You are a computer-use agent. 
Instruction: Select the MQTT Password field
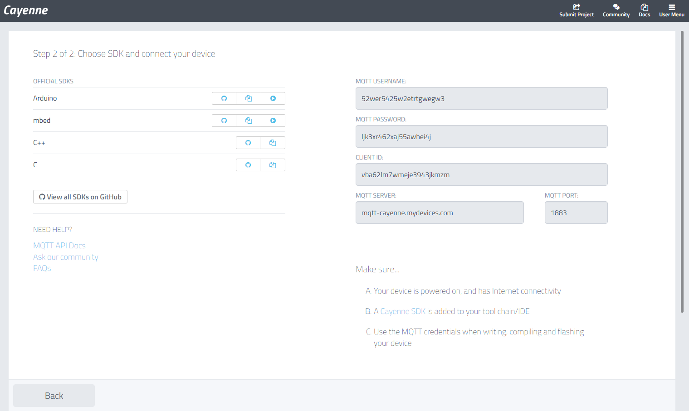pos(481,136)
